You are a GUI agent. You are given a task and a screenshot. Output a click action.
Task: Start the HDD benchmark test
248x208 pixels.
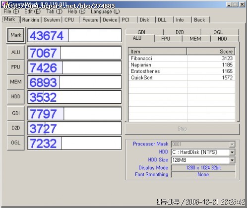click(x=16, y=97)
